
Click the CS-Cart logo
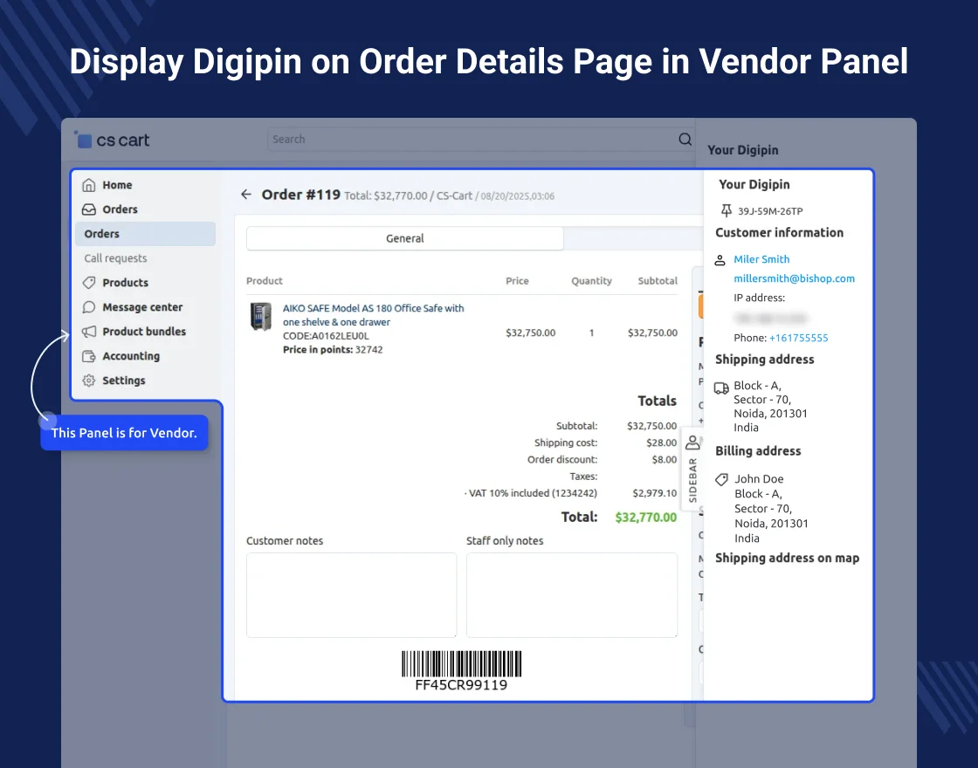click(113, 140)
